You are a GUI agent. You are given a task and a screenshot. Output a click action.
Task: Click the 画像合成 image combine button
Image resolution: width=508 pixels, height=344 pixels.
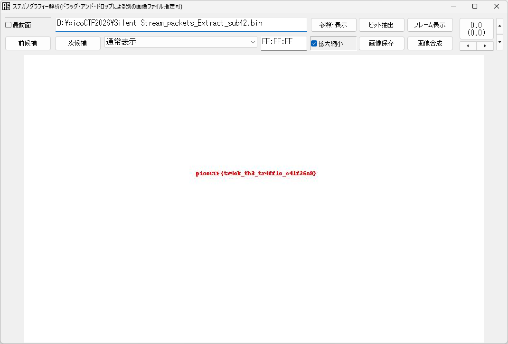click(x=430, y=43)
